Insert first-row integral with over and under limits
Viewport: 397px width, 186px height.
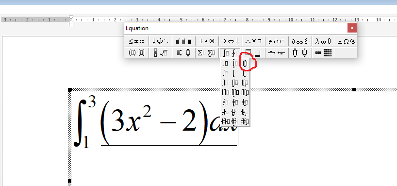235,63
